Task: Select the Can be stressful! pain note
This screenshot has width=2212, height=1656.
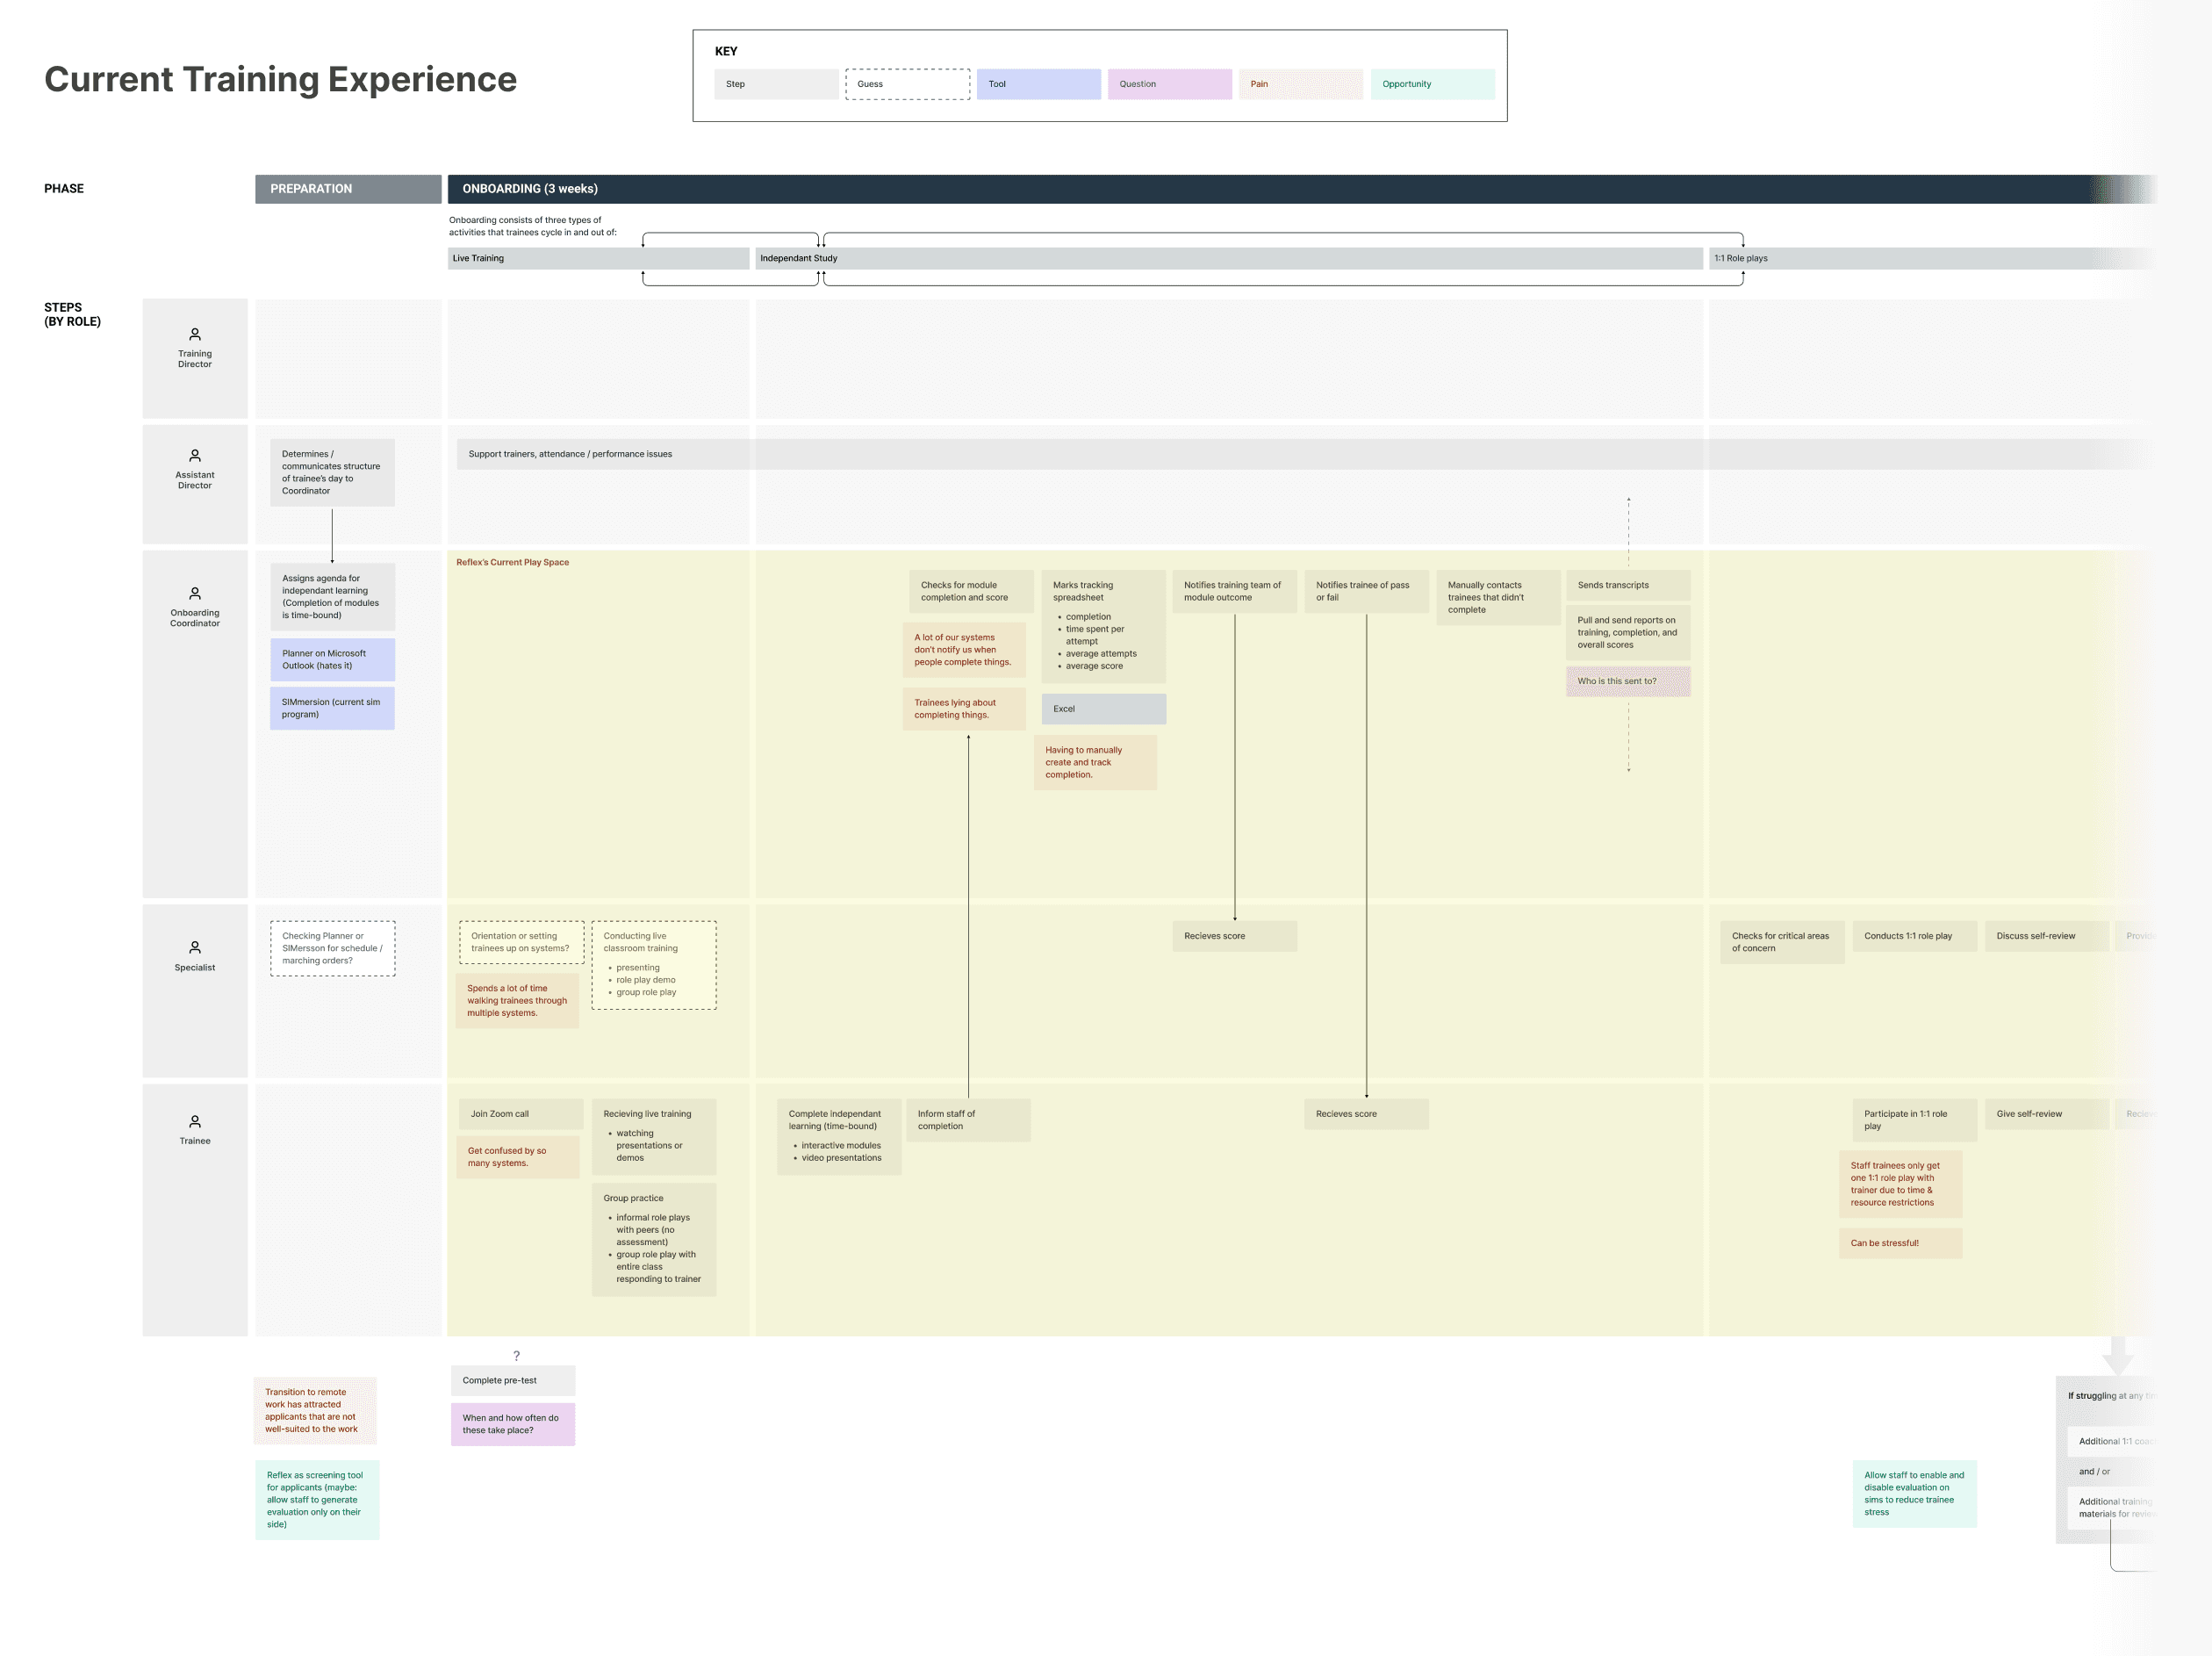Action: point(1900,1242)
